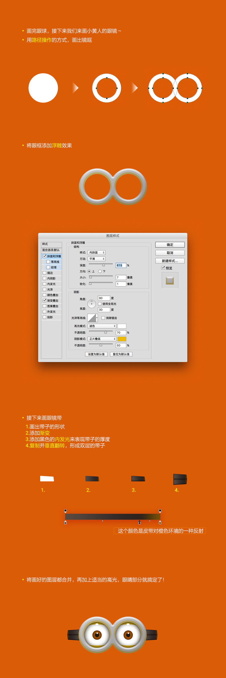Click the angle dial in shading section
226x678 pixels.
point(91,304)
